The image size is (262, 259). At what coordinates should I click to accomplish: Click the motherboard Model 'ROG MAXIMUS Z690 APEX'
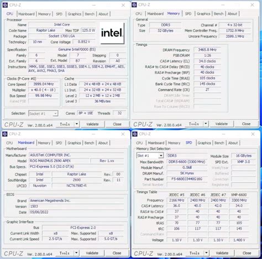(x=60, y=161)
